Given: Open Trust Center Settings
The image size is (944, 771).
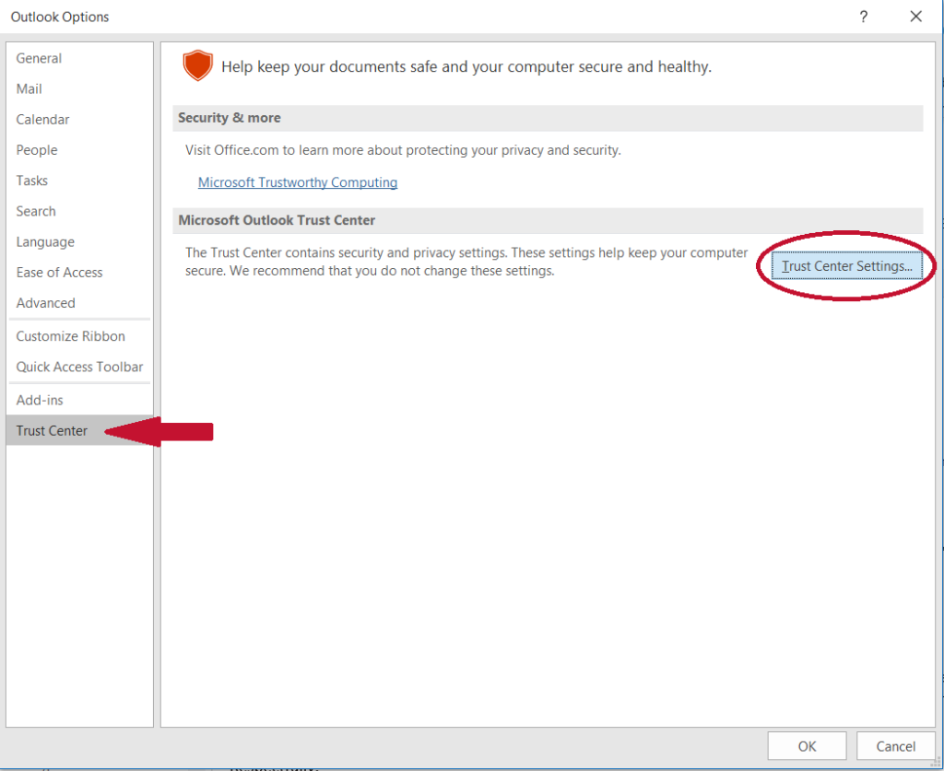Looking at the screenshot, I should (x=845, y=265).
